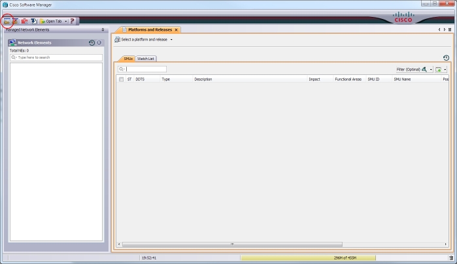Click the Network Elements search field
This screenshot has width=457, height=264.
[56, 57]
